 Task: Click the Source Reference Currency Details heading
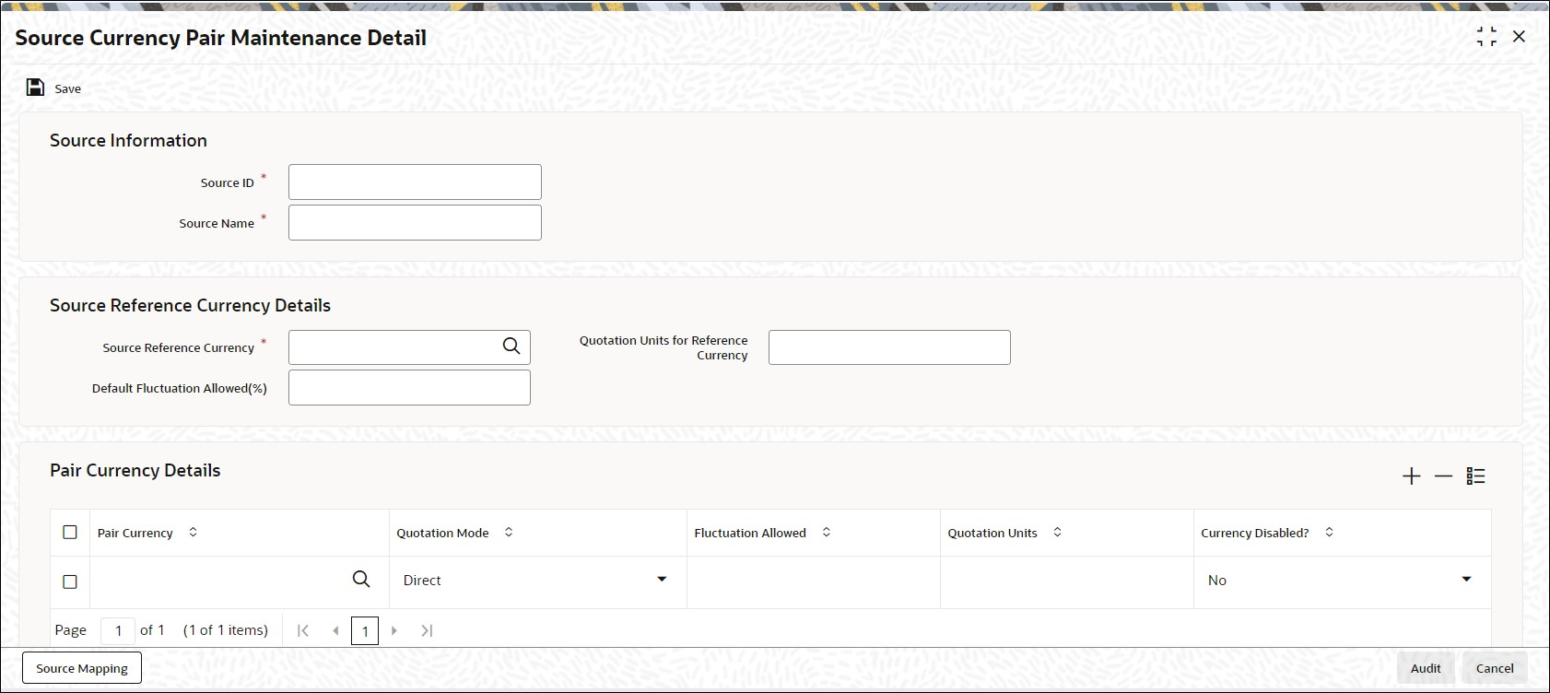tap(190, 305)
